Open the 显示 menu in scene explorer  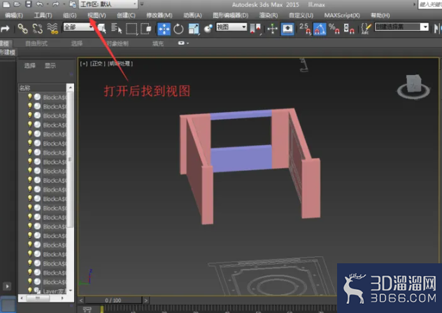click(50, 66)
